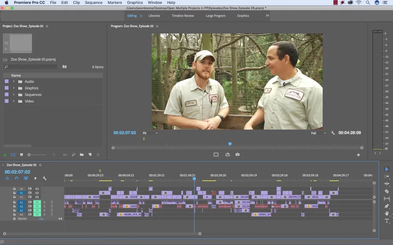Toggle Snap magnet in timeline

coord(17,178)
